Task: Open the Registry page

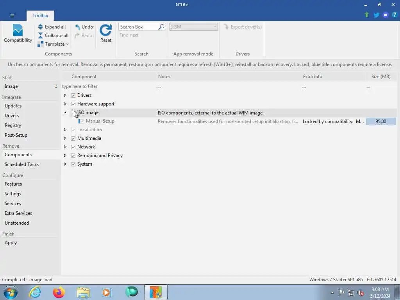Action: 30,125
